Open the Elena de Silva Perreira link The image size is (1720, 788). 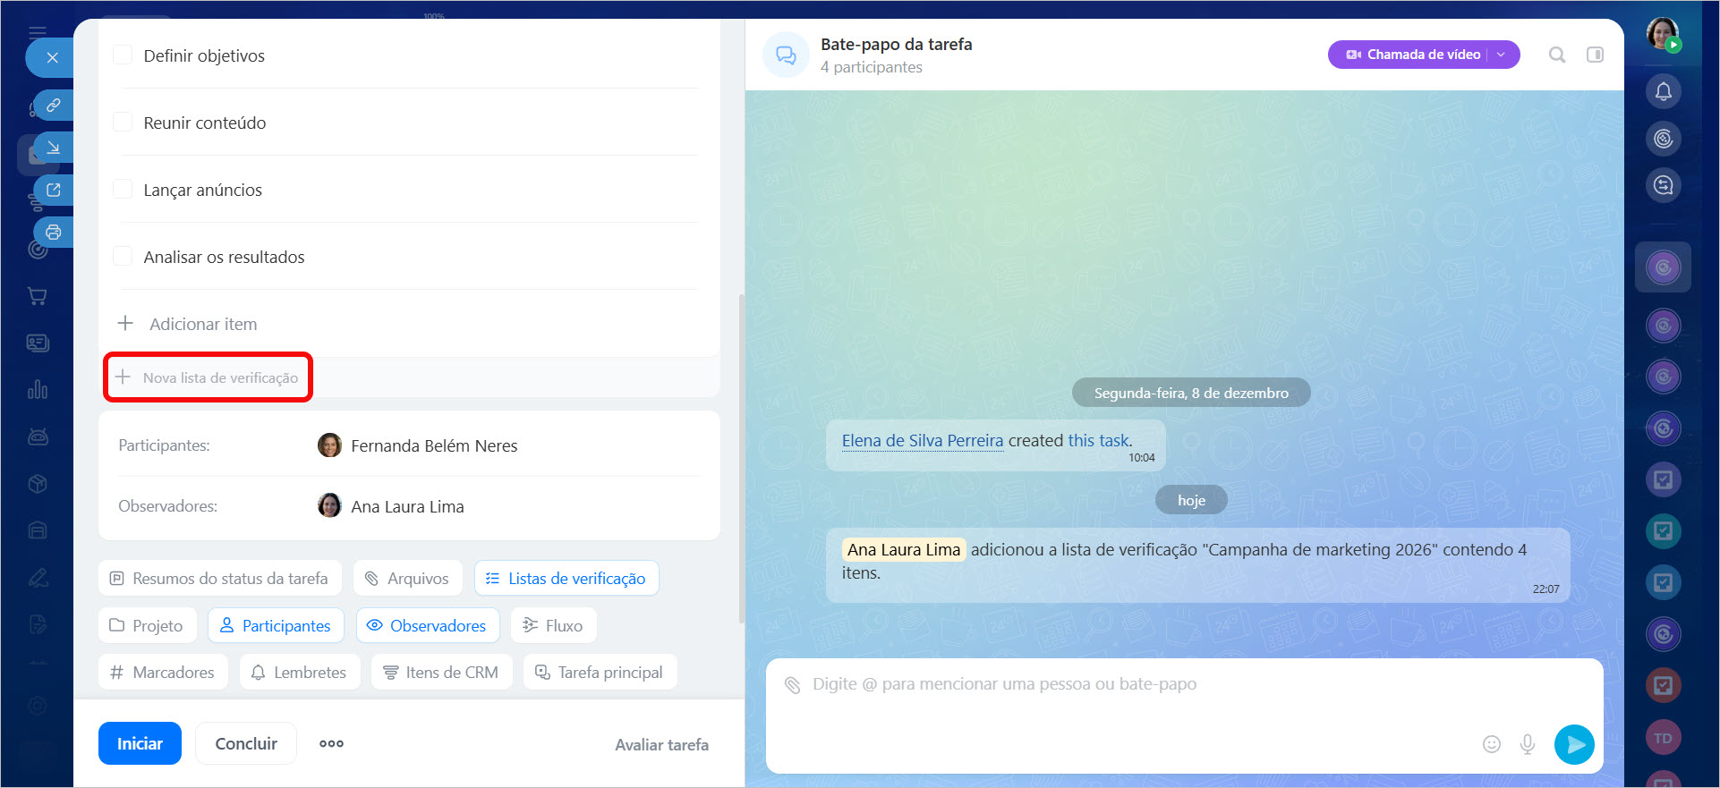(x=922, y=441)
